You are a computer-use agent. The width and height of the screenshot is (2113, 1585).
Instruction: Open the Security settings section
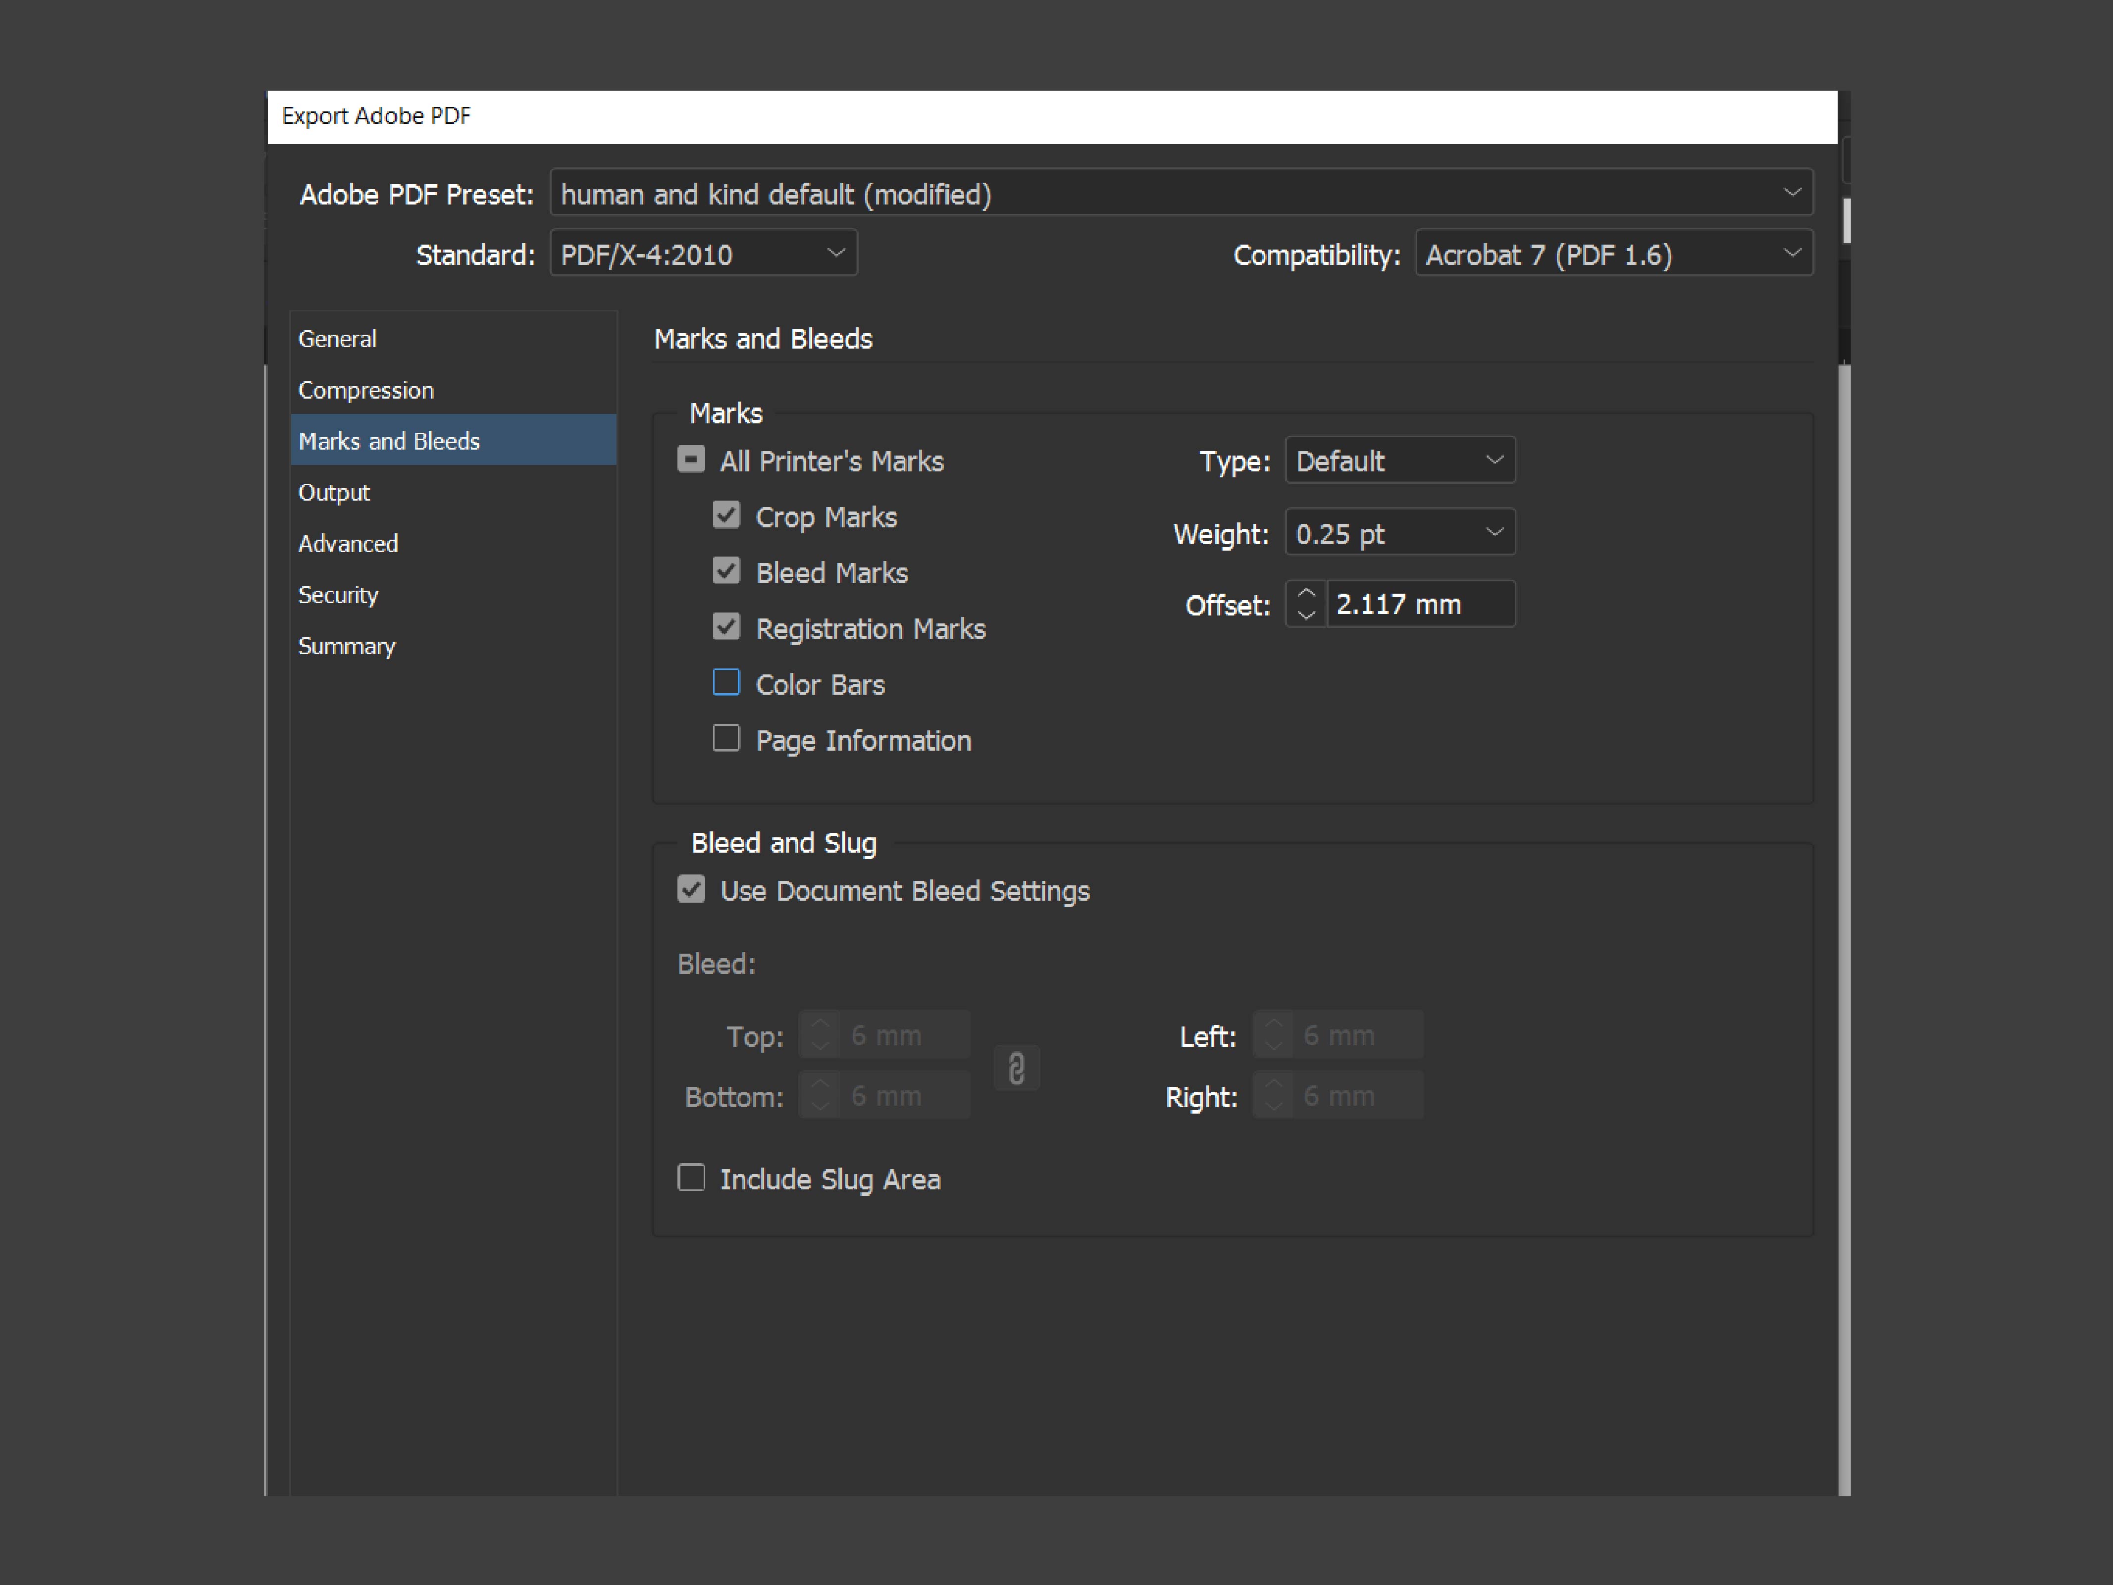pos(337,594)
